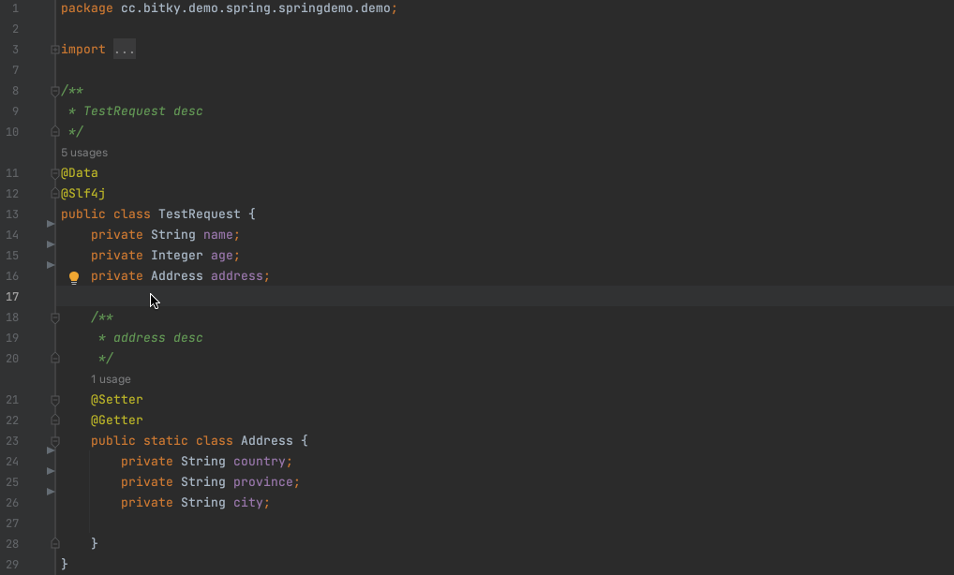Click the gutter arrow beside the address field
Screen dimensions: 954x575
pyautogui.click(x=50, y=264)
